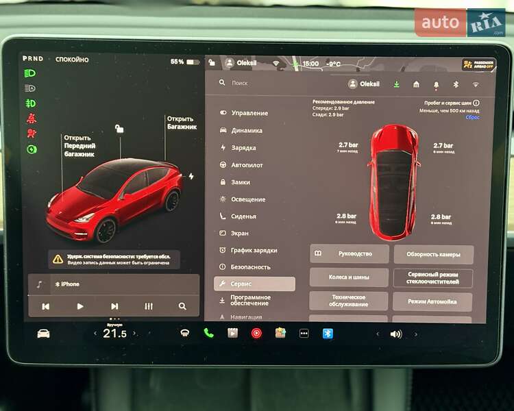Tap the green software download icon
The width and height of the screenshot is (514, 411).
[396, 84]
